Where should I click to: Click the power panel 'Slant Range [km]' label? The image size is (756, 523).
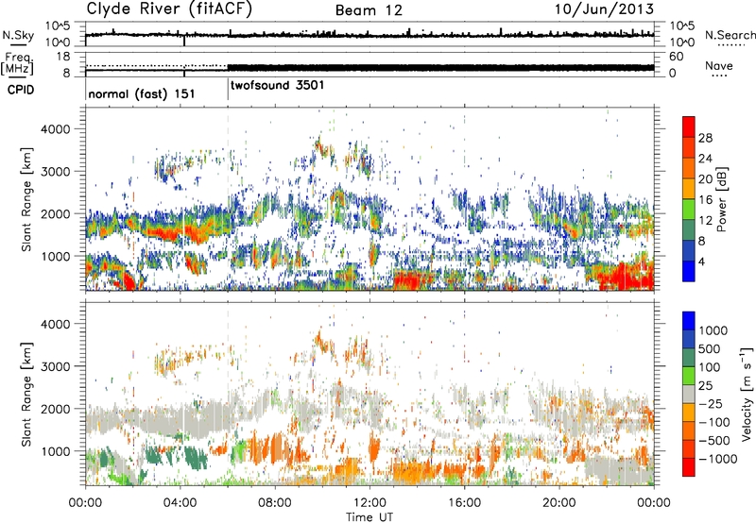point(26,199)
